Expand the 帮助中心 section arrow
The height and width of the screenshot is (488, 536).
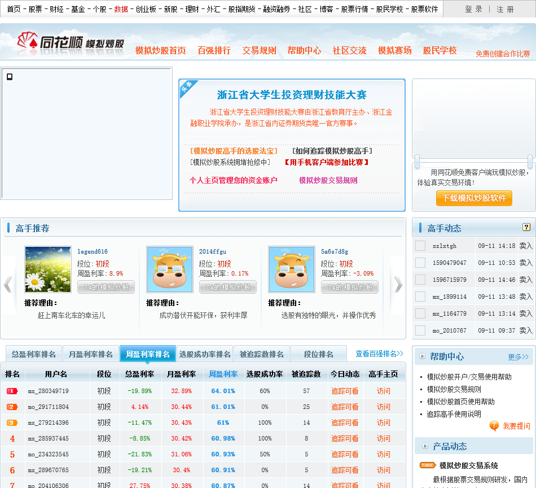423,356
